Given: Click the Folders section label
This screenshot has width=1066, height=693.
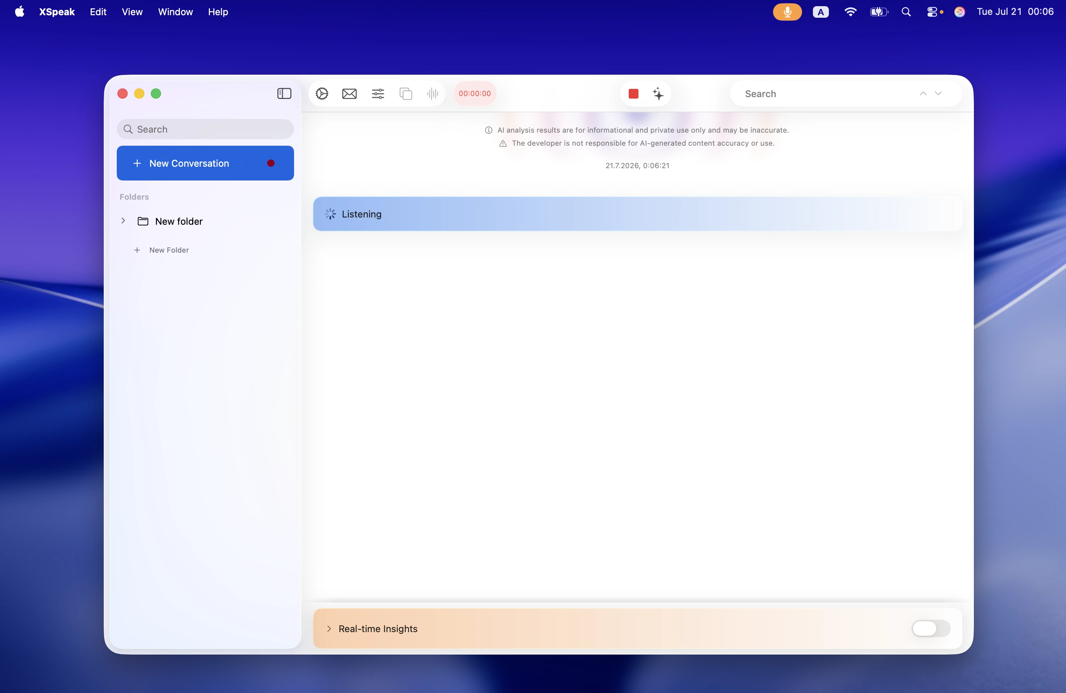Looking at the screenshot, I should point(134,197).
